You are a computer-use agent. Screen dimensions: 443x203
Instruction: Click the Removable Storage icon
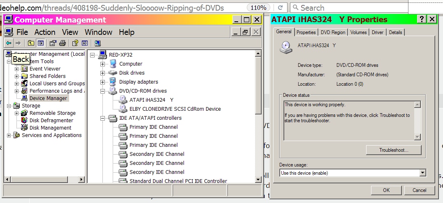(x=24, y=113)
